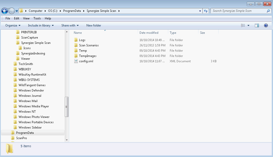Image resolution: width=273 pixels, height=157 pixels.
Task: Click the magnifier search icon
Action: pos(268,11)
